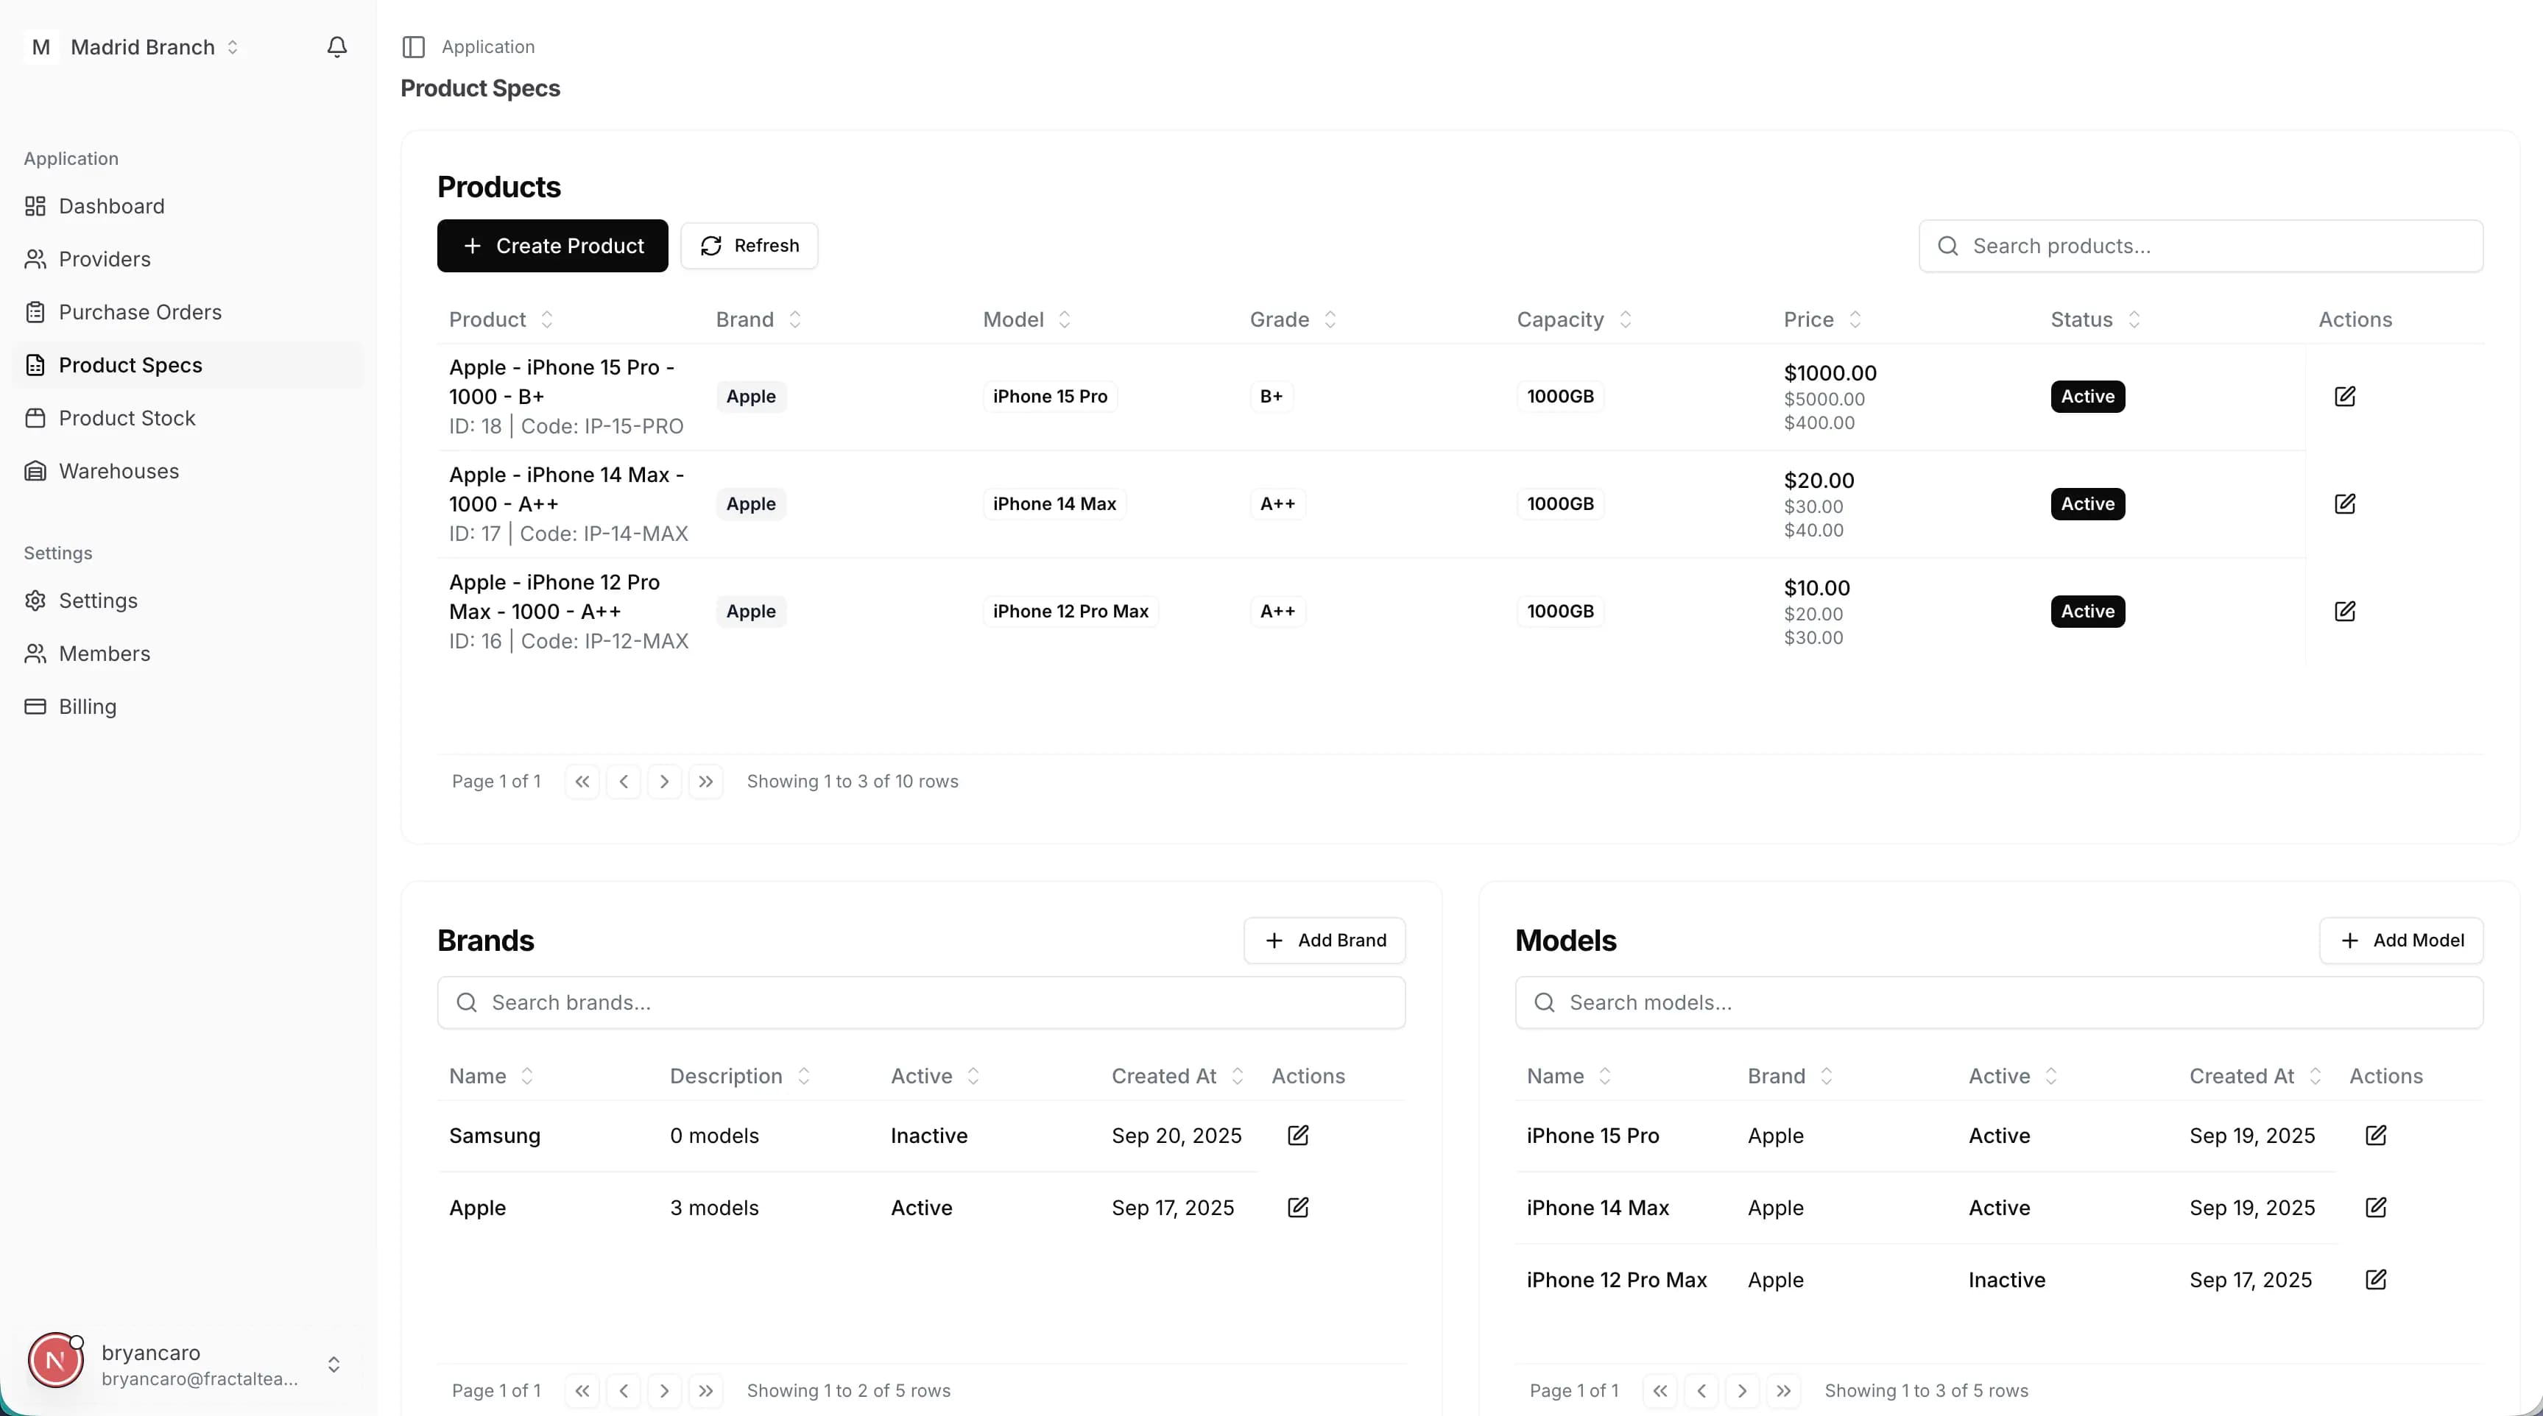
Task: Toggle the sidebar panel icon
Action: pyautogui.click(x=414, y=47)
